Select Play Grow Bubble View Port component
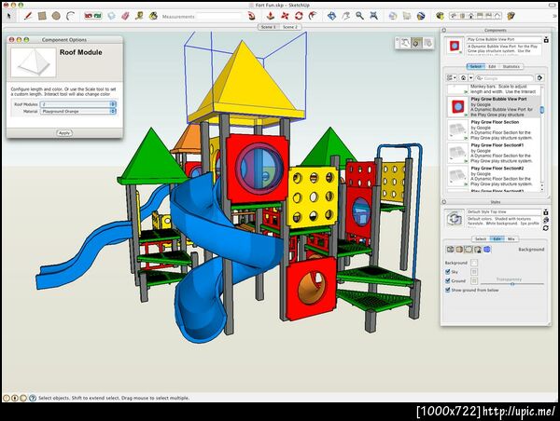This screenshot has height=421, width=560. click(x=493, y=107)
